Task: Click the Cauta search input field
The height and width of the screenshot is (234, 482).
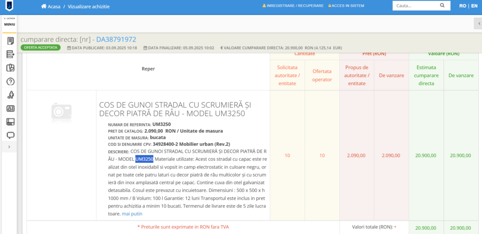Action: [x=414, y=6]
